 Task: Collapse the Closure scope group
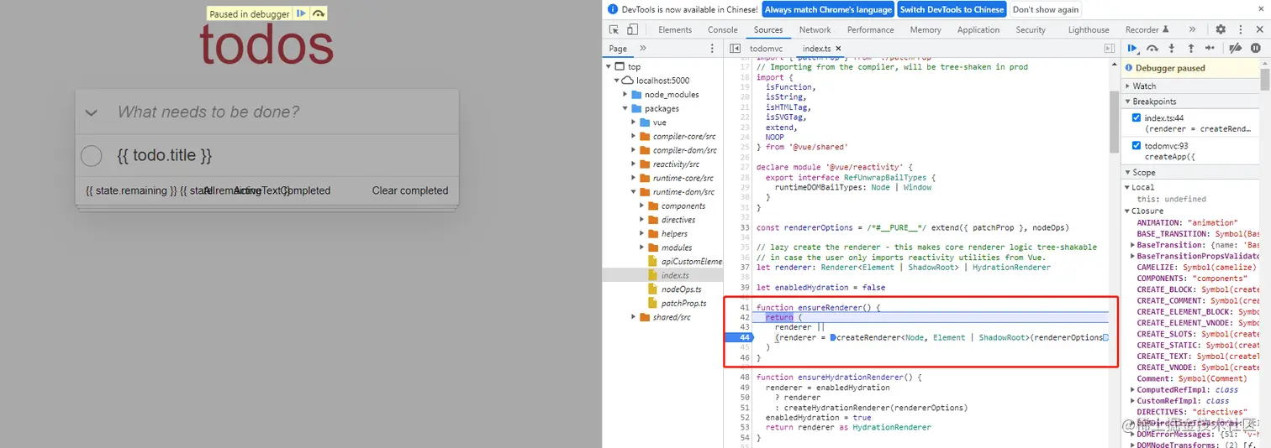1127,211
